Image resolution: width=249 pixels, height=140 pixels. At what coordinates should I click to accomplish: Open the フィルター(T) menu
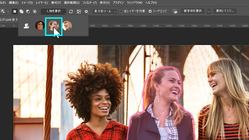tap(90, 3)
